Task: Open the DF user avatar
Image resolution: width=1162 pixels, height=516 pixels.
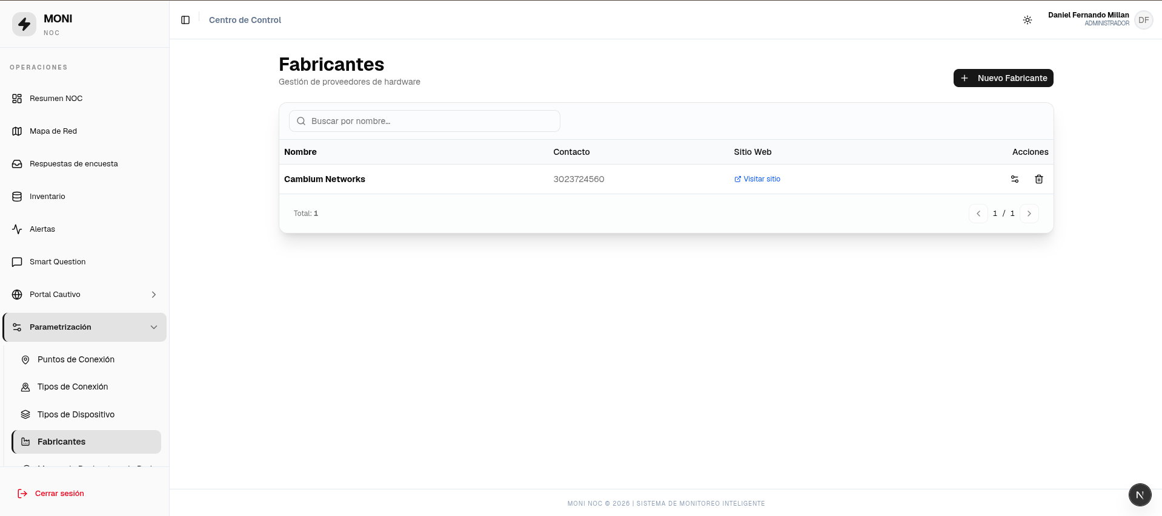Action: [1144, 20]
